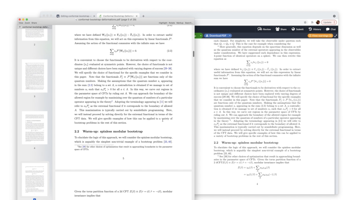Click Highlight in Preview toolbar
Screen dimensions: 354x200
pos(163,23)
